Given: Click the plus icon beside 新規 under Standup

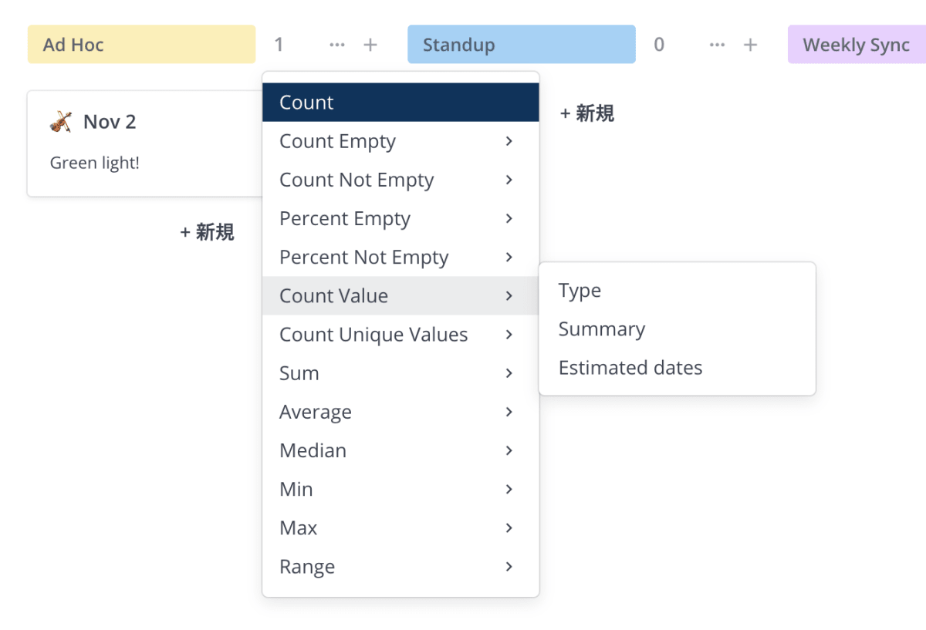Looking at the screenshot, I should [x=567, y=113].
